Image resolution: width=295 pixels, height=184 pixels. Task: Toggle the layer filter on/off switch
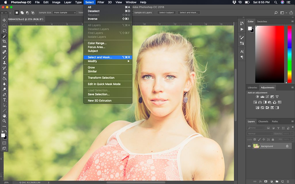click(x=293, y=127)
